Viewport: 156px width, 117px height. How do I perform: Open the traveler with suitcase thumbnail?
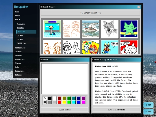tap(52, 29)
